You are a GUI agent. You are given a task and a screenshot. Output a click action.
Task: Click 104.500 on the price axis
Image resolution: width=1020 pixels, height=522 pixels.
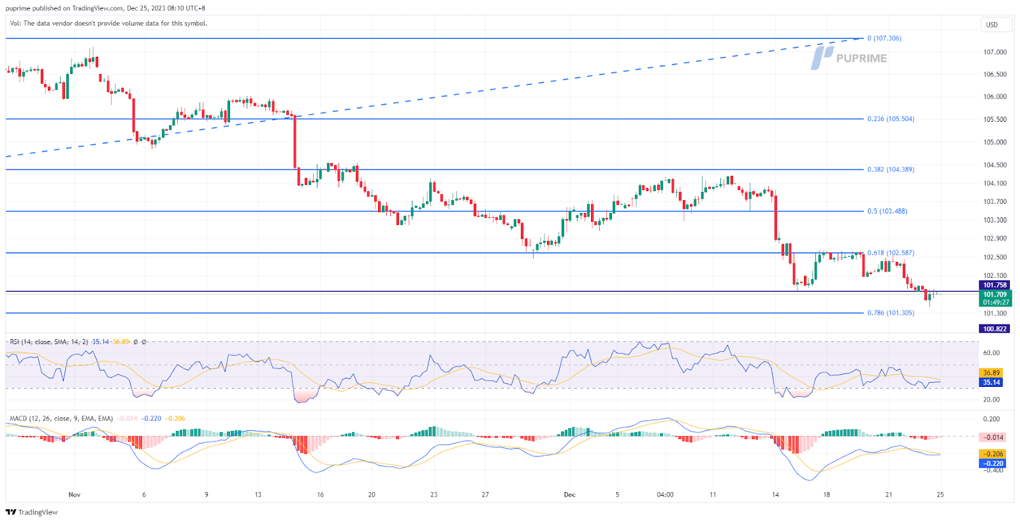pyautogui.click(x=994, y=164)
